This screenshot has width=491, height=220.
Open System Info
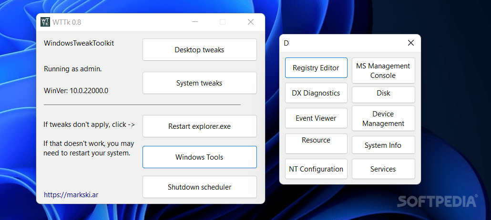coord(383,145)
